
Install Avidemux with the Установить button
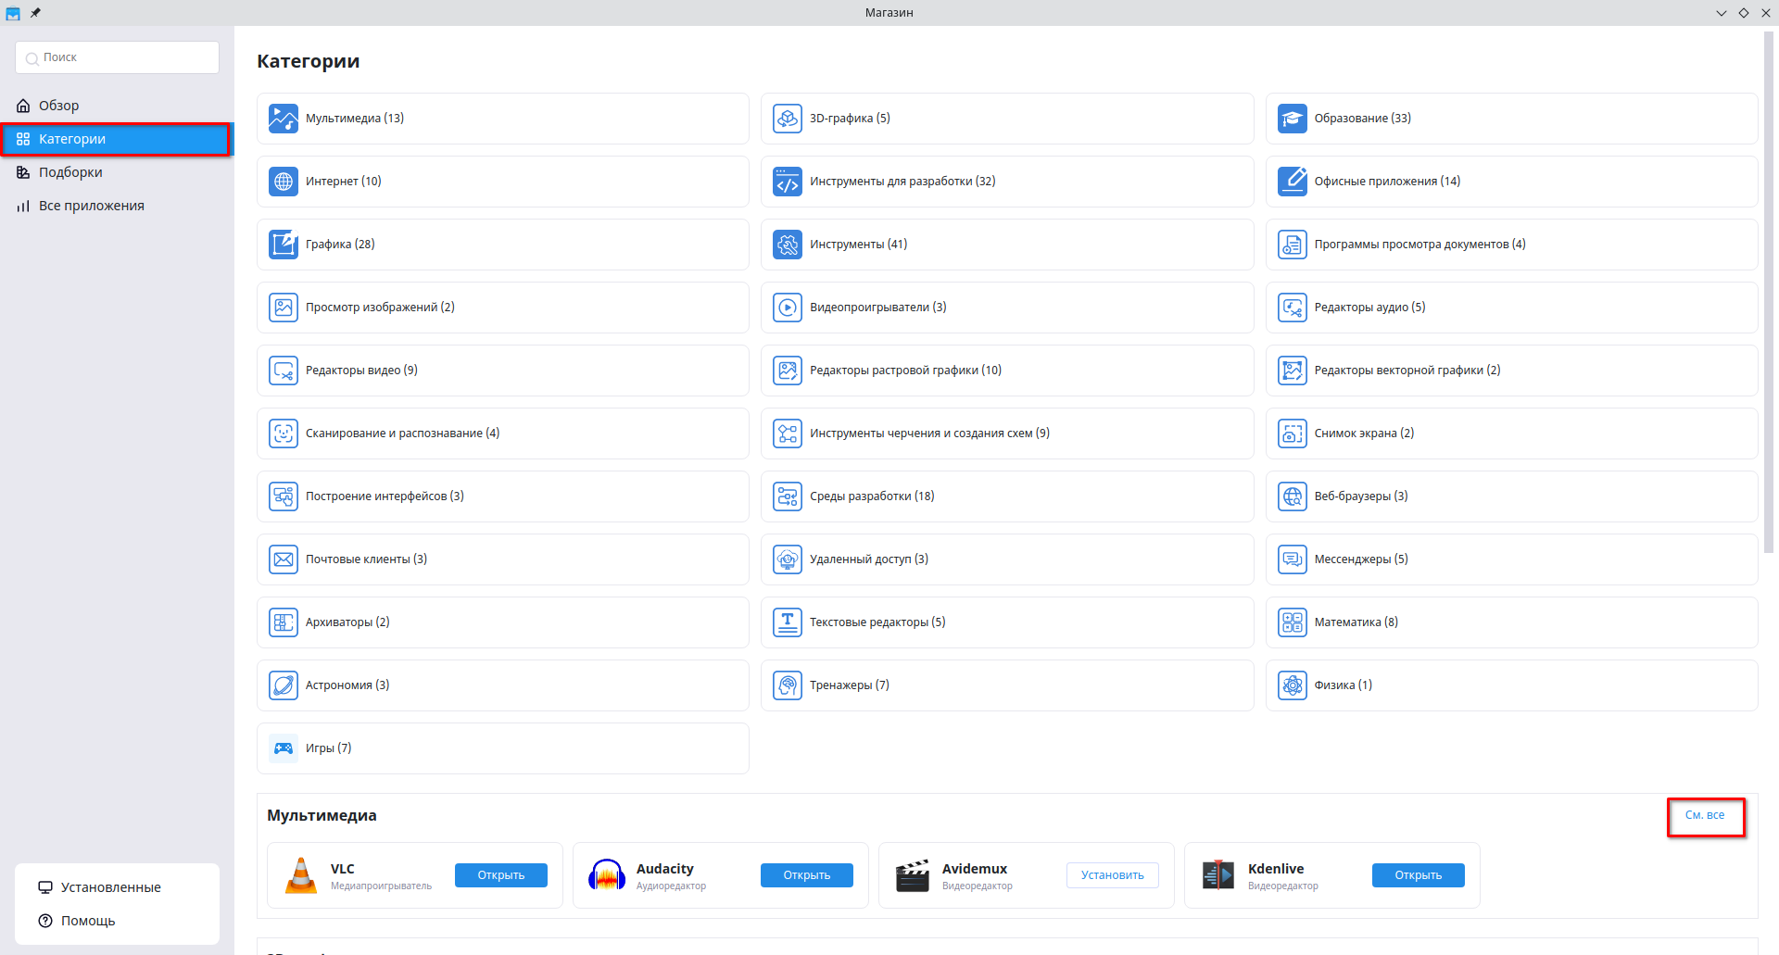click(1112, 875)
